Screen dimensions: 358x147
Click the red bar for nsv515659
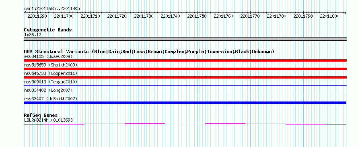[185, 69]
